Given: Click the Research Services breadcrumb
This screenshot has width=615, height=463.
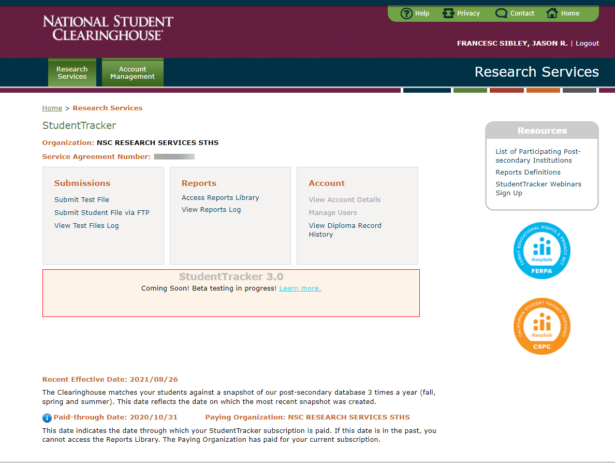Looking at the screenshot, I should (x=108, y=108).
